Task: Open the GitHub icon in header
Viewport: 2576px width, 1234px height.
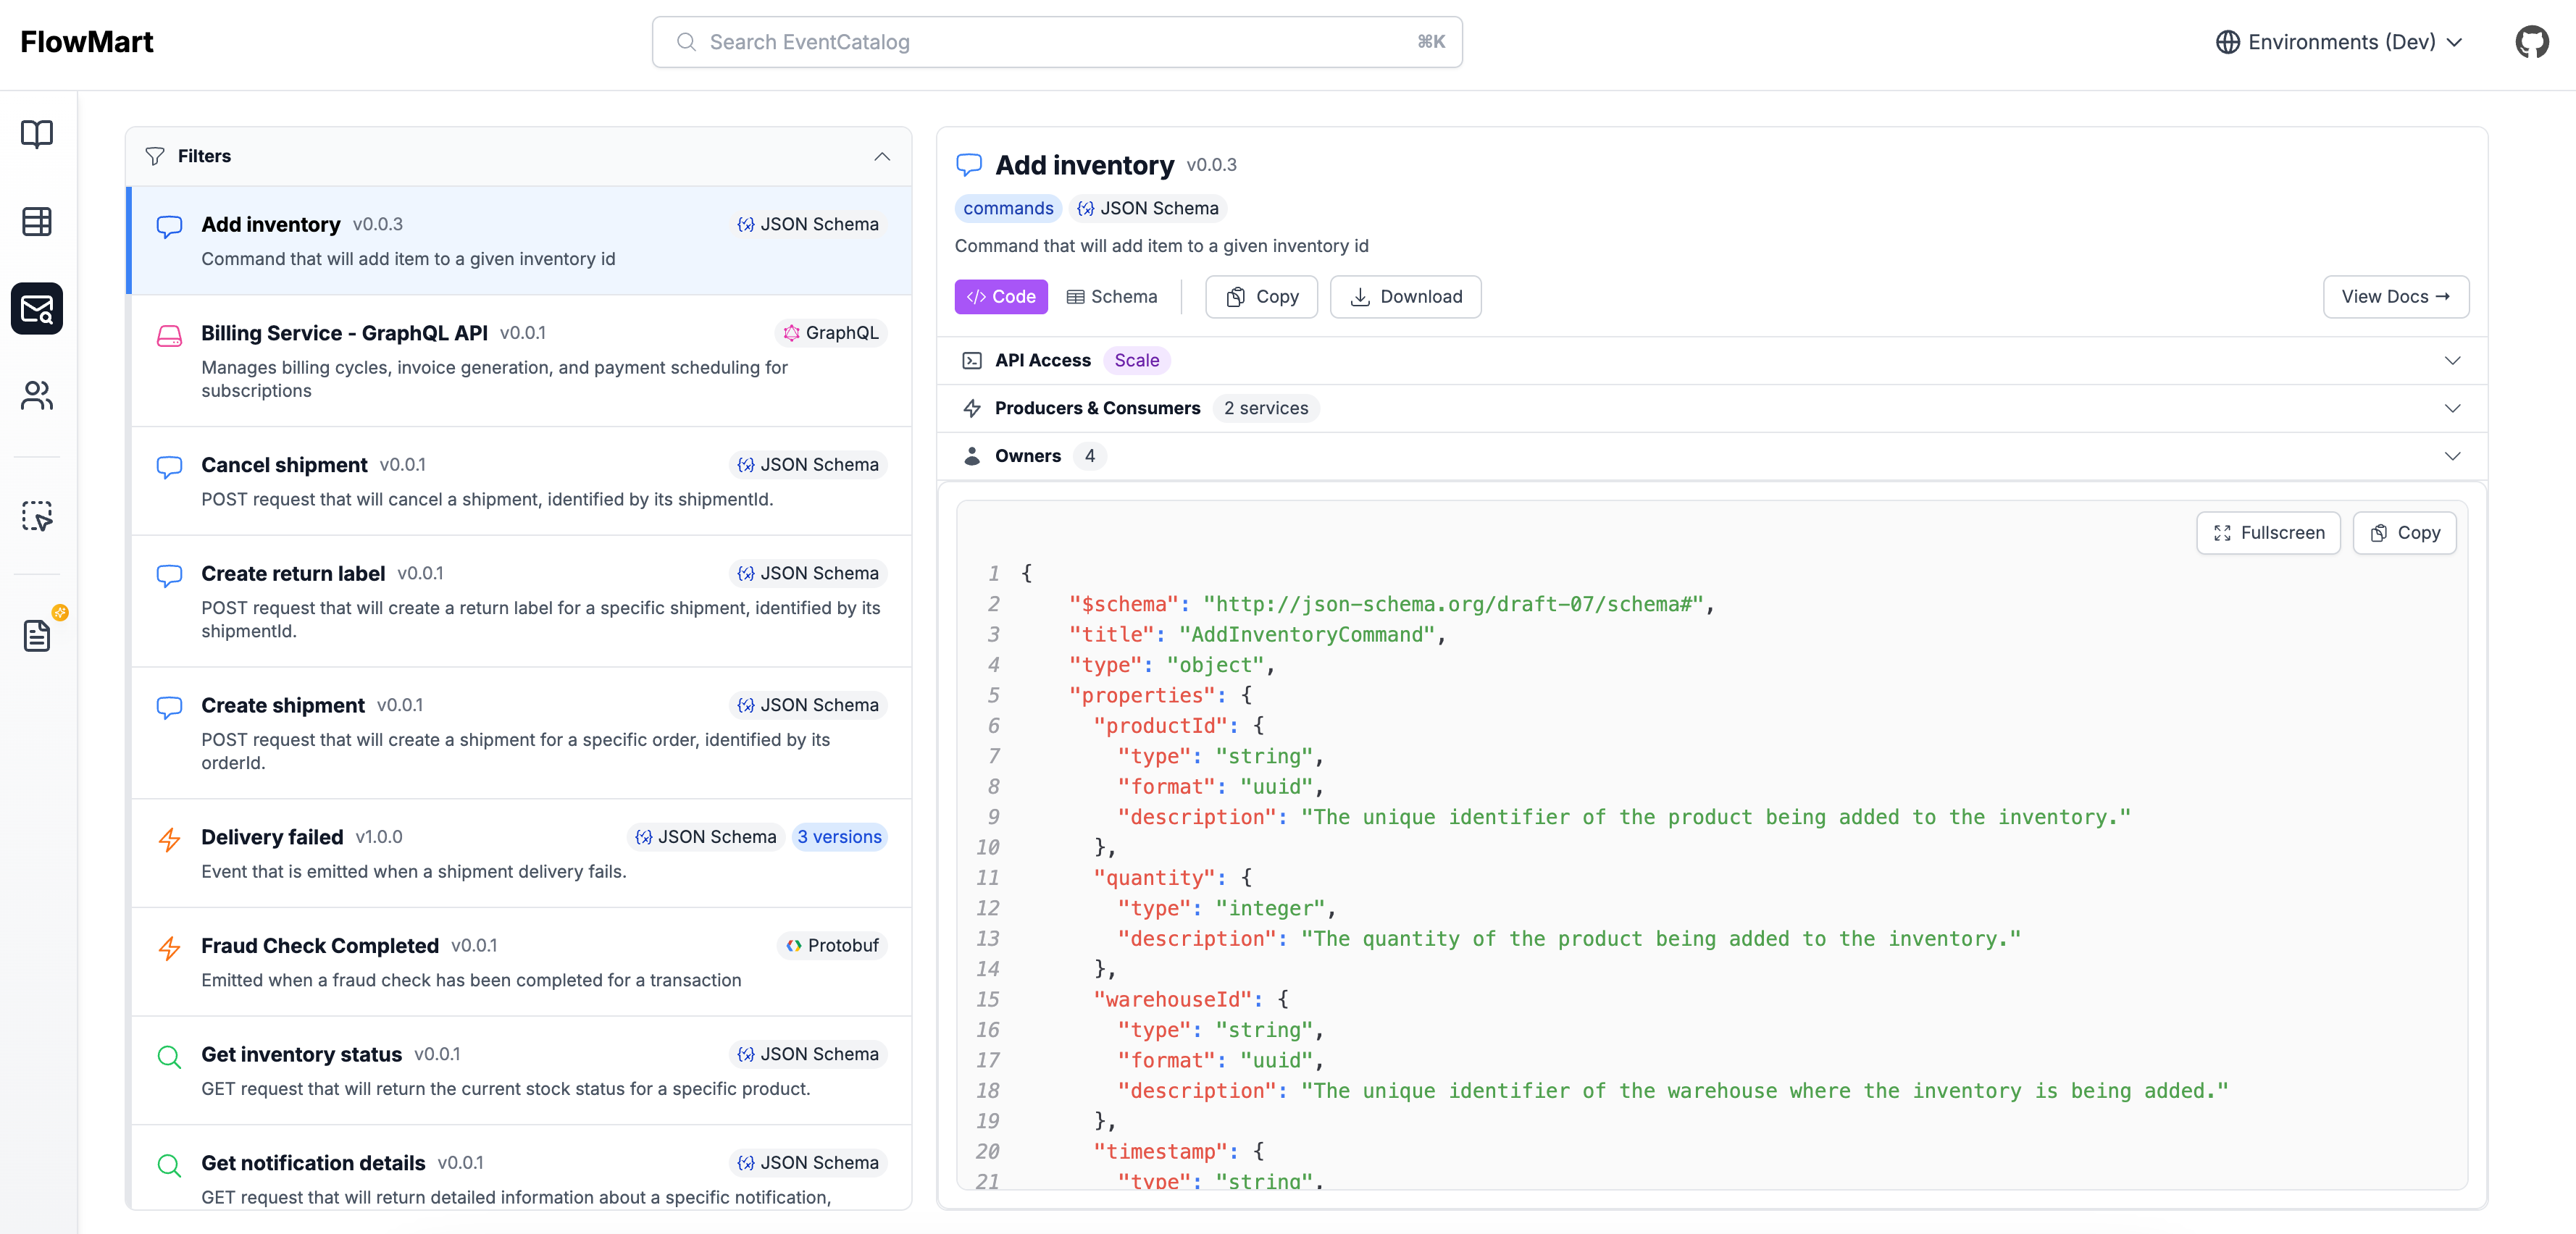Action: [2532, 42]
